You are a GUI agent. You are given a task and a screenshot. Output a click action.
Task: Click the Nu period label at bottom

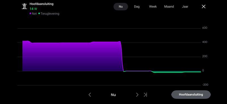[113, 95]
